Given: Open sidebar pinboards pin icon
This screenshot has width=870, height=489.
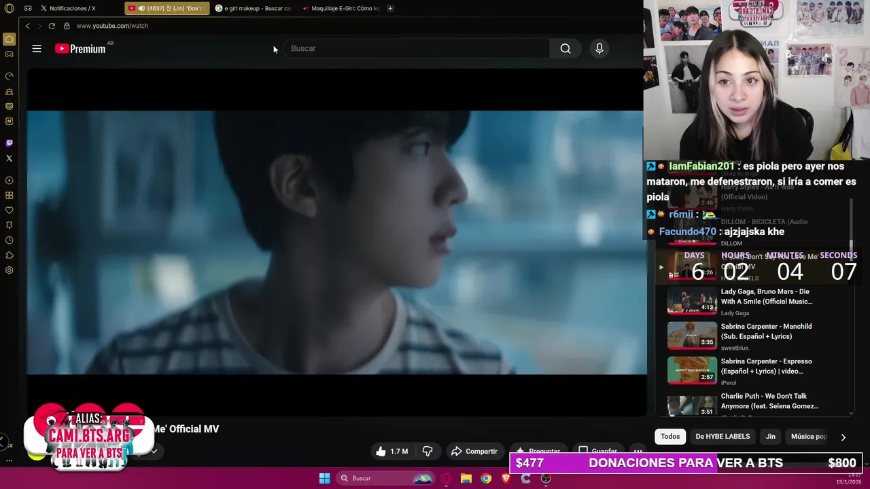Looking at the screenshot, I should point(9,225).
